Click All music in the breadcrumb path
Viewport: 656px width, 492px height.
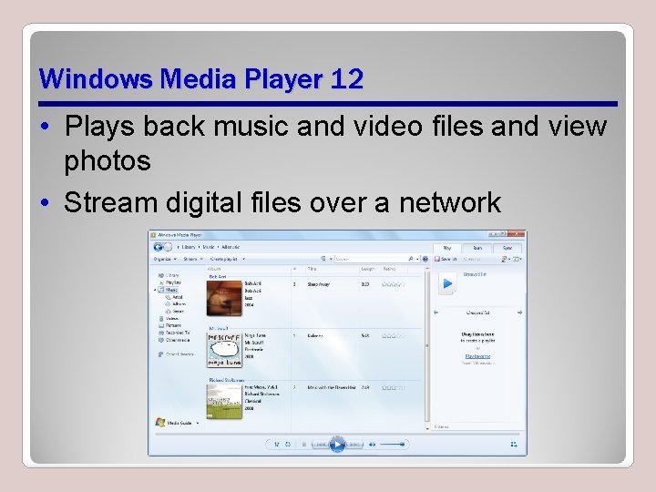[231, 247]
